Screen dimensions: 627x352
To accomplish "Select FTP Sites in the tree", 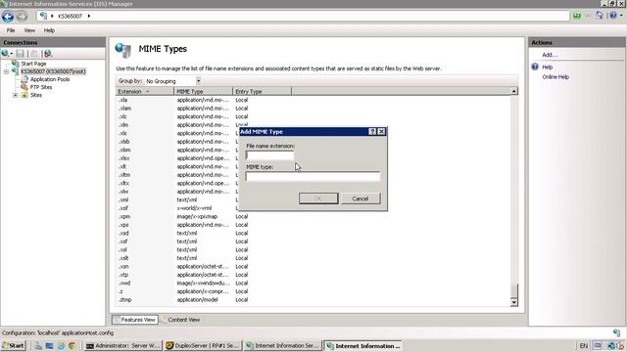I will (x=41, y=87).
